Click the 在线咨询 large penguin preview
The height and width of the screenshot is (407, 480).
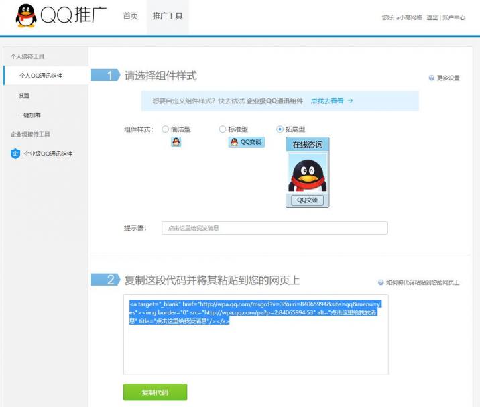click(x=307, y=172)
